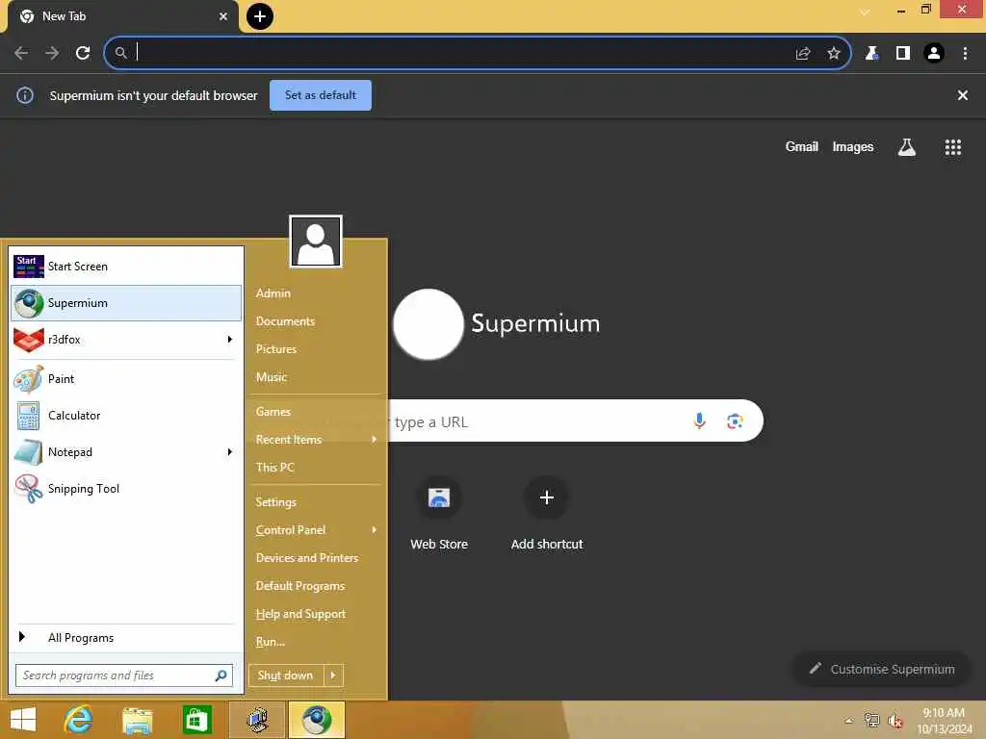Toggle the side panel icon
Viewport: 986px width, 739px height.
tap(903, 53)
